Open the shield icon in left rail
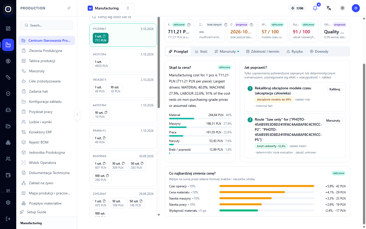 point(8,94)
